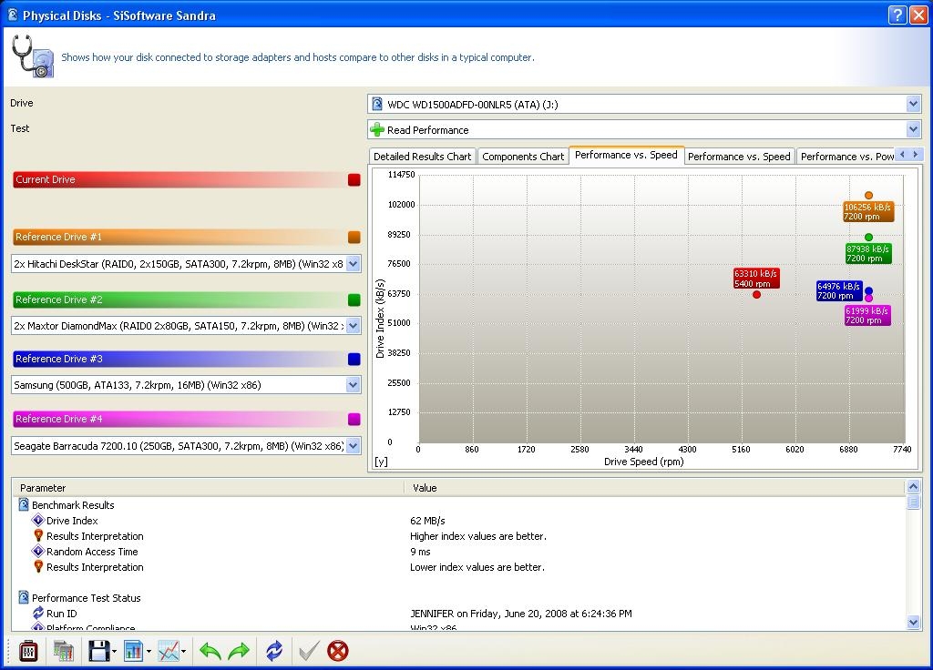Click the '63310 kB/s 5400 rpm' red label
This screenshot has height=670, width=933.
click(x=755, y=279)
